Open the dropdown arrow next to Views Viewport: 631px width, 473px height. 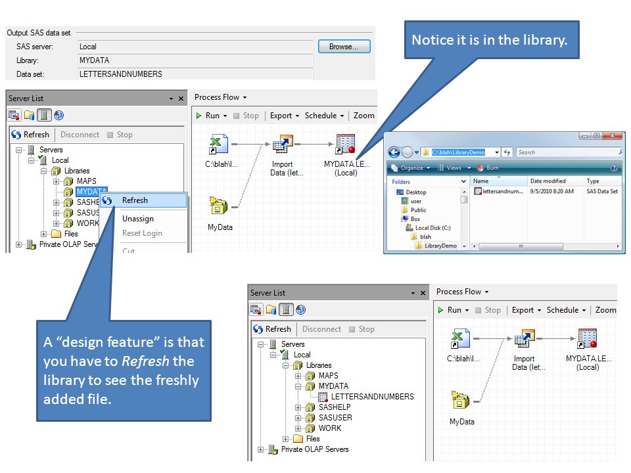(x=469, y=168)
